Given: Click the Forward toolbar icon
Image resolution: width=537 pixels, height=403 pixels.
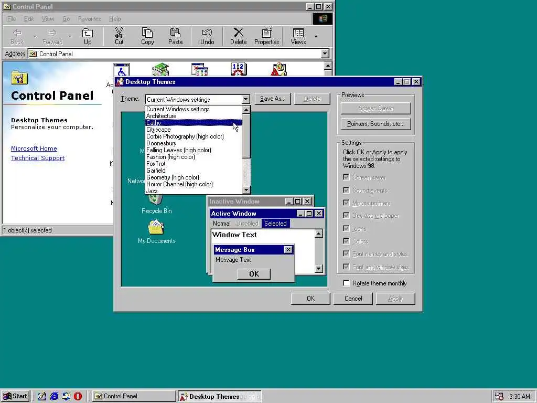Looking at the screenshot, I should (x=52, y=36).
